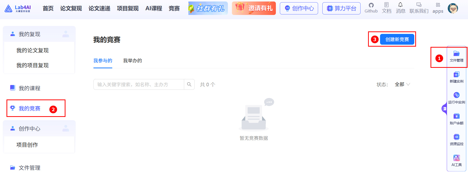Open AI课程 in top navigation

tap(154, 8)
